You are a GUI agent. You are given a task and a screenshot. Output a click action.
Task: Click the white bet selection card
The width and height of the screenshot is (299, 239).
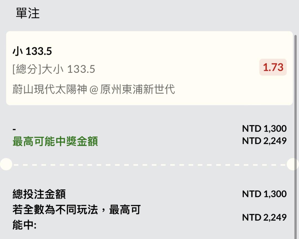(149, 68)
